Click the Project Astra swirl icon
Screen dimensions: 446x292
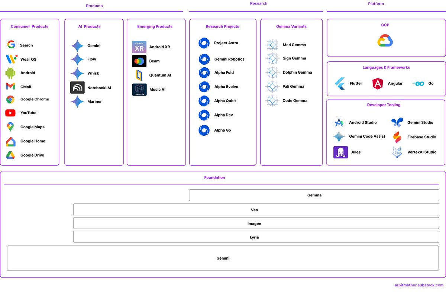tap(204, 43)
